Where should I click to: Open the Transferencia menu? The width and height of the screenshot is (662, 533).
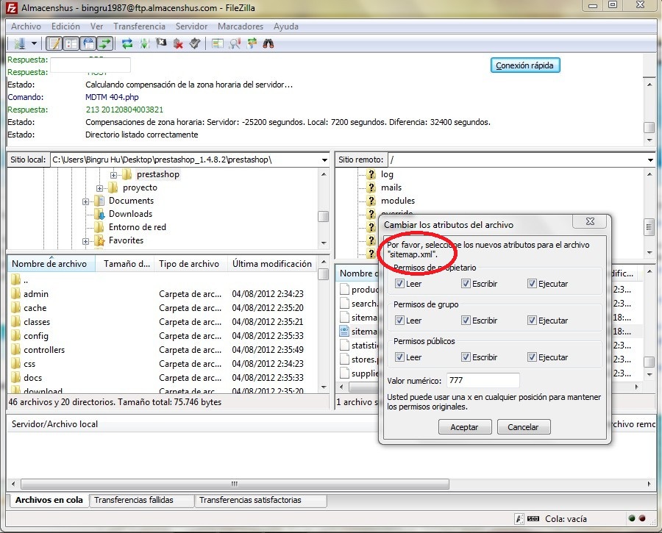(139, 26)
